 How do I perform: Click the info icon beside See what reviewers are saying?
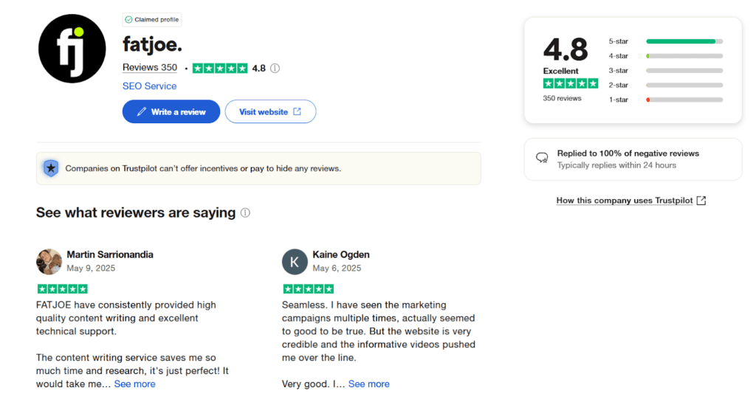pyautogui.click(x=245, y=212)
